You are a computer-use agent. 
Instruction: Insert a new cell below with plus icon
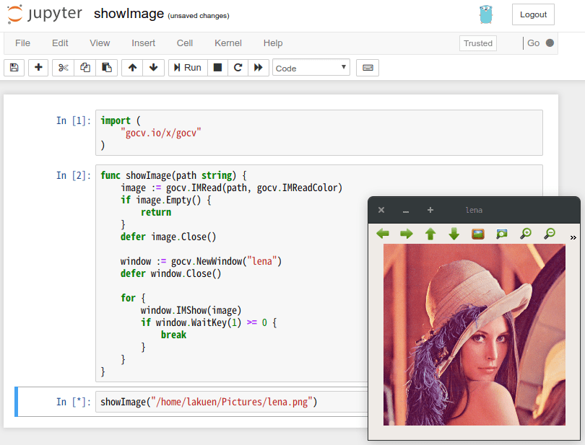coord(38,68)
